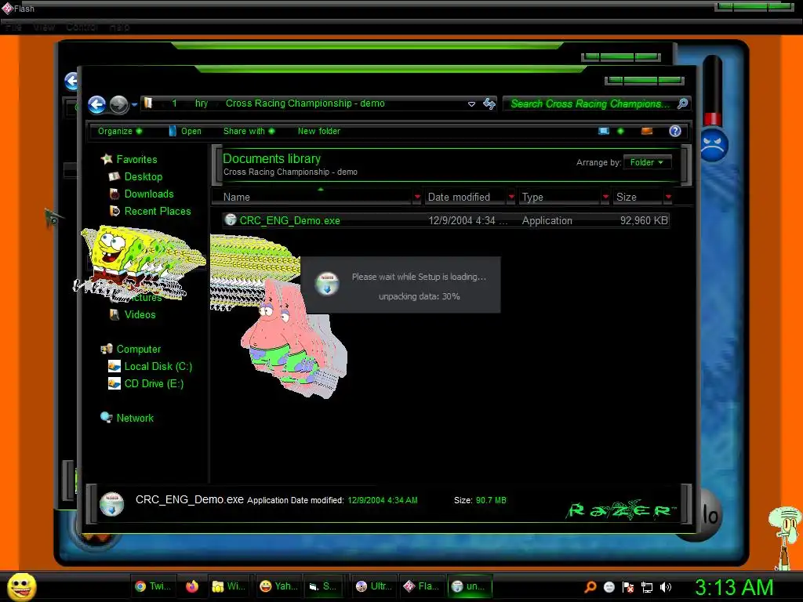Sort by Date modified column
803x602 pixels.
click(465, 197)
